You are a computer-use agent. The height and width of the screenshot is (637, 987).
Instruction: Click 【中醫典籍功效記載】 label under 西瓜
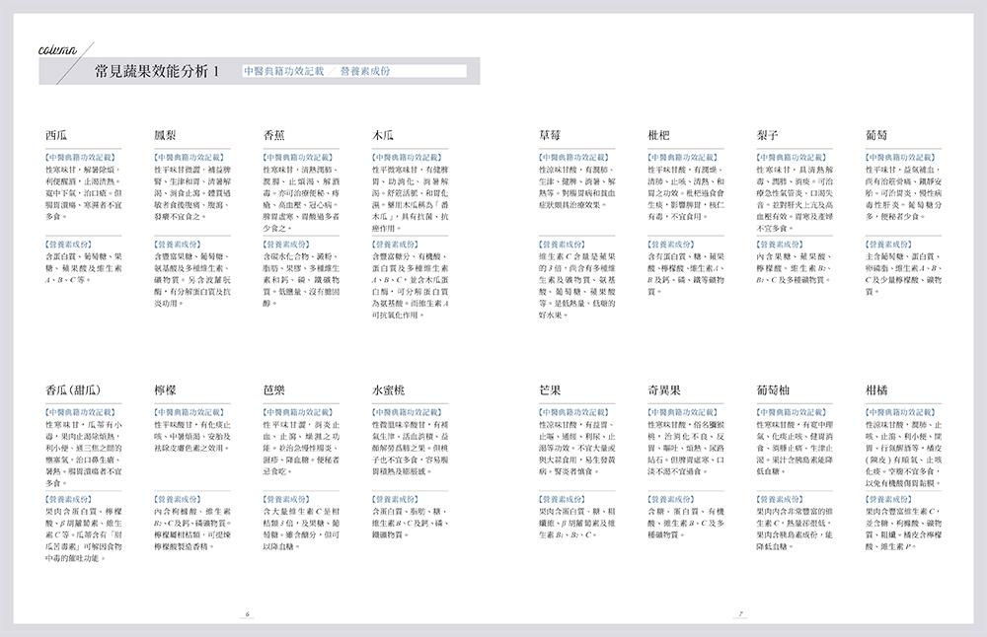coord(81,157)
